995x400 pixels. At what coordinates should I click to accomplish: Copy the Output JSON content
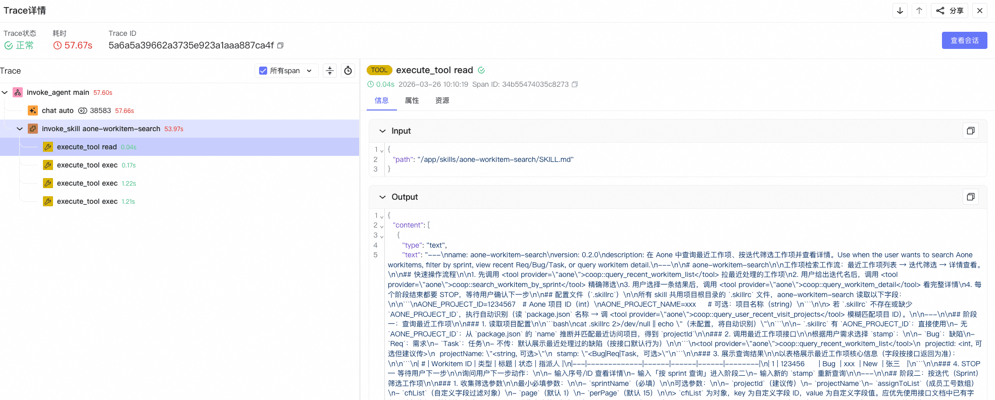click(971, 197)
